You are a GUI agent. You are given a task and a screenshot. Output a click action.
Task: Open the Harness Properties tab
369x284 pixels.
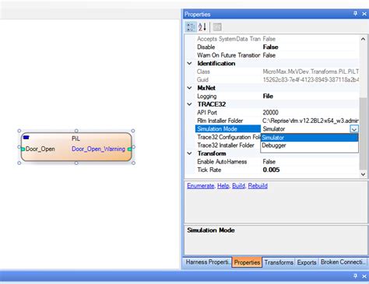[208, 262]
